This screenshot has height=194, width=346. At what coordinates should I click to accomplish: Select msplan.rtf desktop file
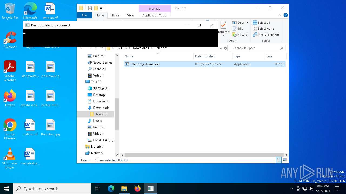[51, 11]
